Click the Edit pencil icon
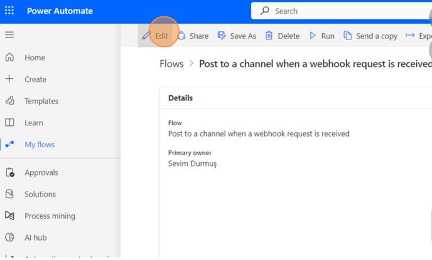432x260 pixels. [x=146, y=36]
